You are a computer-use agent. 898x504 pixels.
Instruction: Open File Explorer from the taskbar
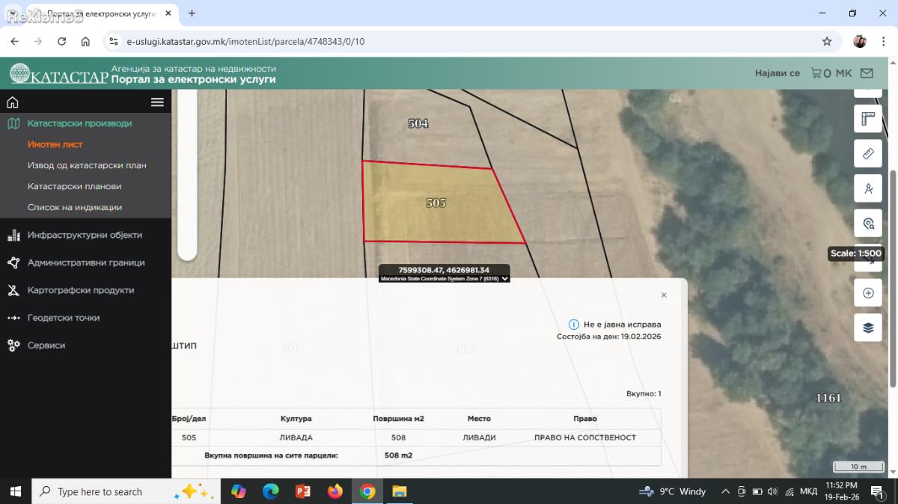pyautogui.click(x=400, y=491)
